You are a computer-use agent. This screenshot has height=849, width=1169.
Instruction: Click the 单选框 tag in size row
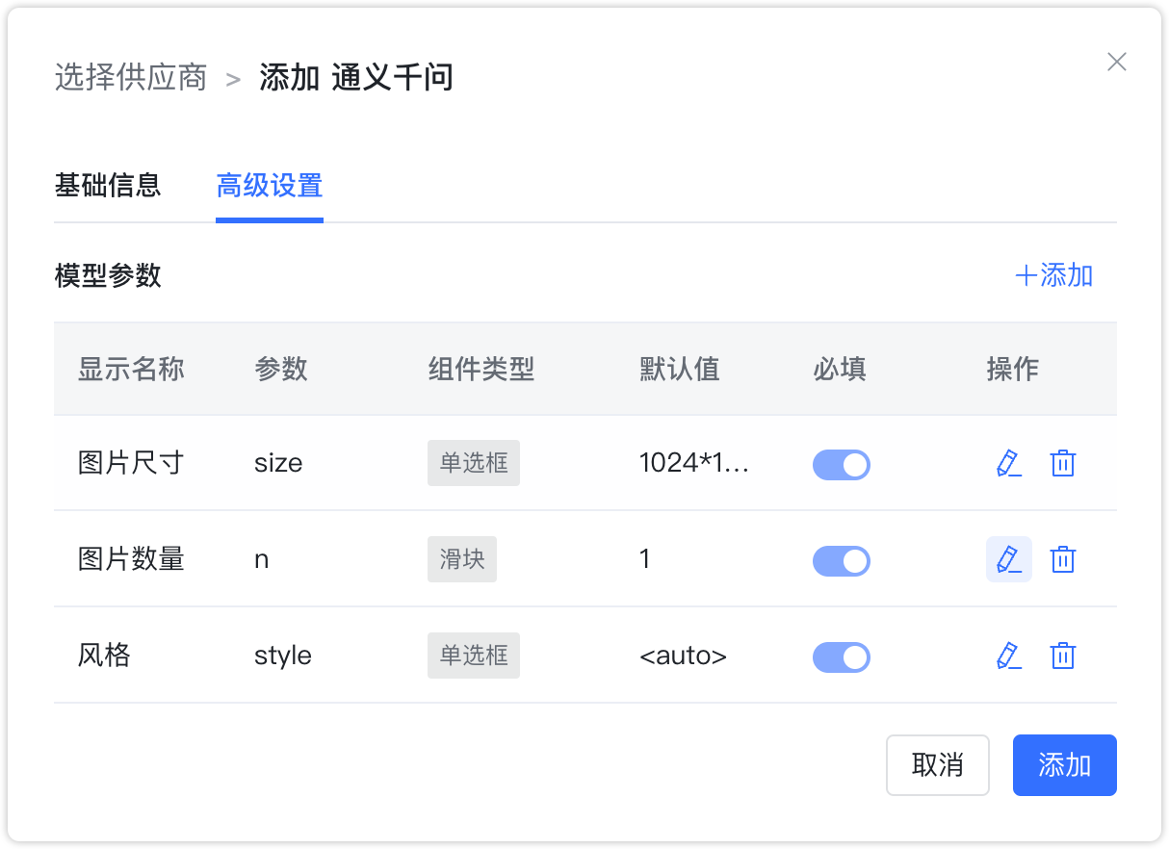click(x=474, y=463)
